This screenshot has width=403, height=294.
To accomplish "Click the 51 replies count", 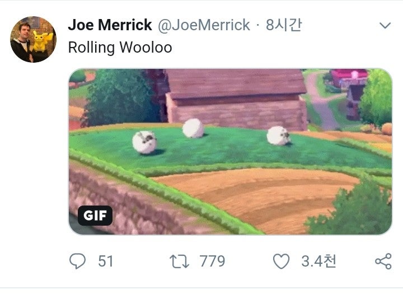I will [106, 261].
